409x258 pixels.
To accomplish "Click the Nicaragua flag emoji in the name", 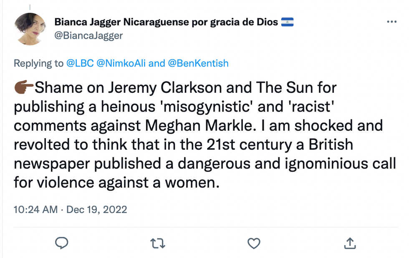I will click(x=287, y=22).
